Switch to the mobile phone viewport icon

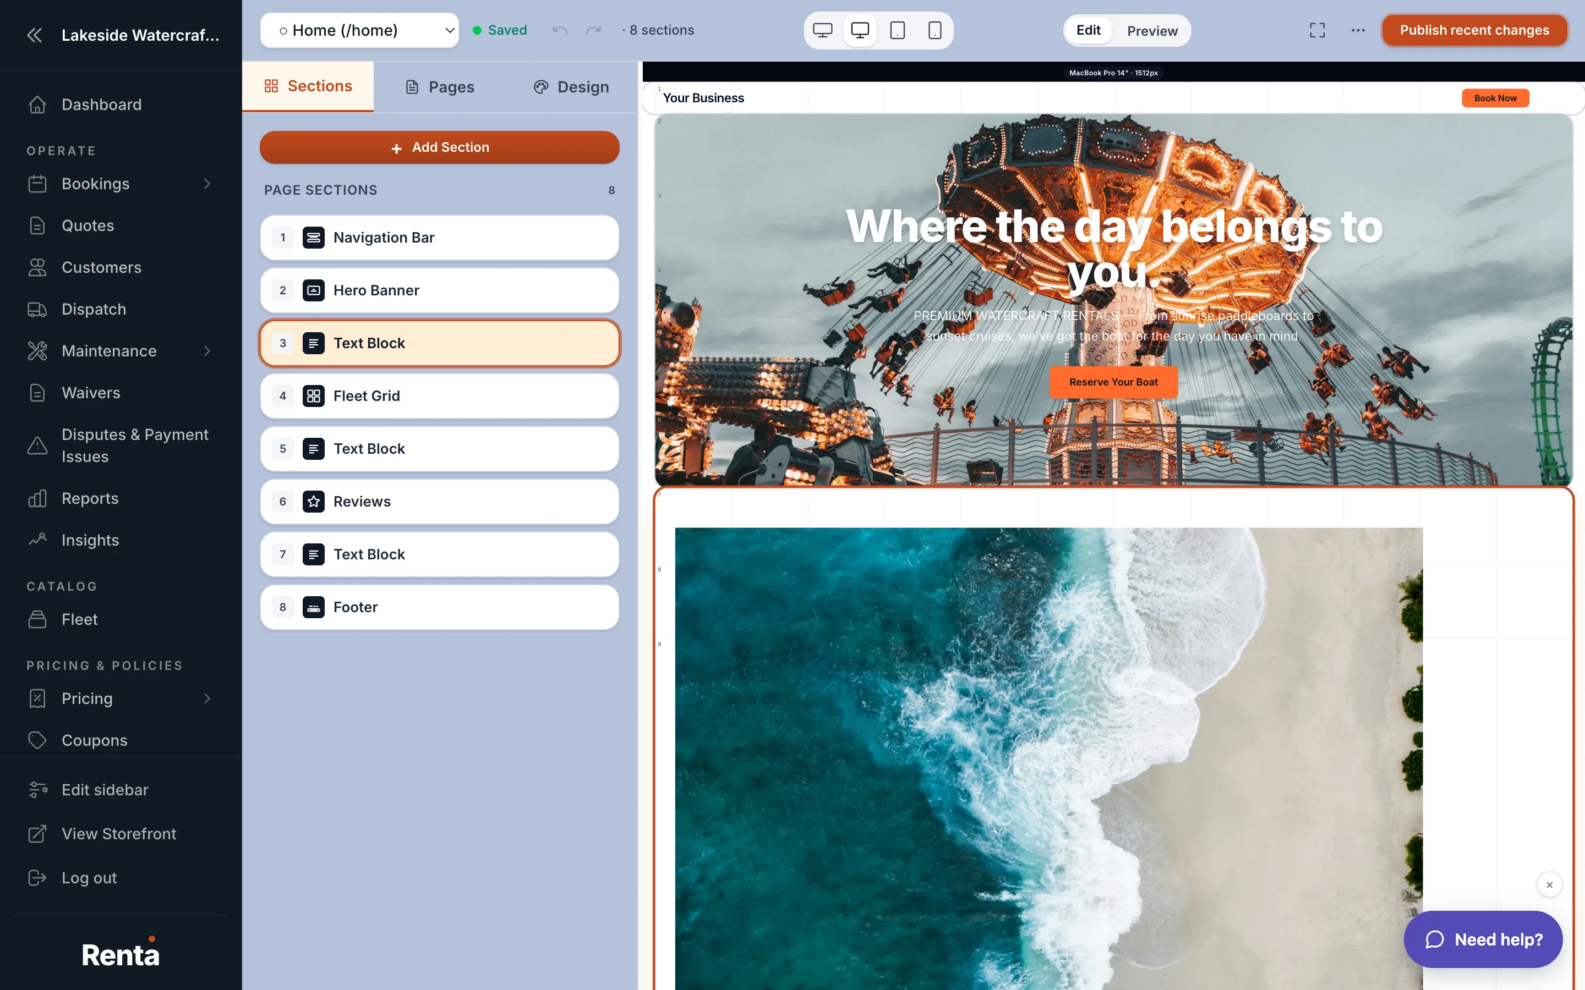[934, 30]
